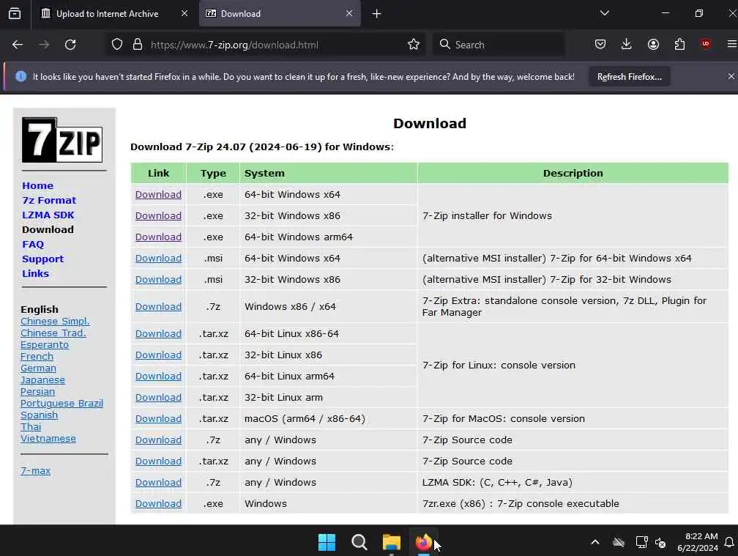Download .tar.xz for macOS
The height and width of the screenshot is (556, 738).
pos(158,418)
